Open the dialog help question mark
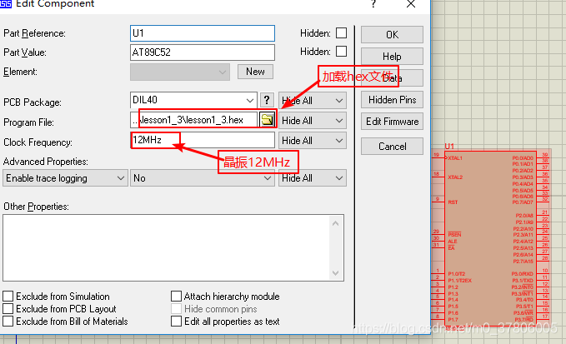The width and height of the screenshot is (566, 344). point(373,4)
